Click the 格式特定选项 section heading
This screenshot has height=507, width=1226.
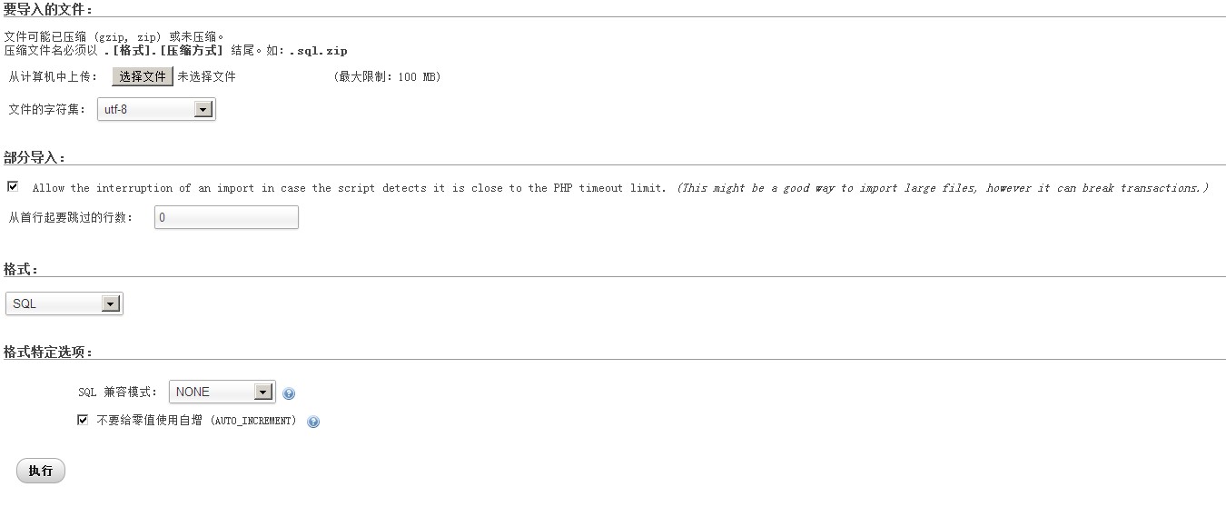pyautogui.click(x=48, y=352)
